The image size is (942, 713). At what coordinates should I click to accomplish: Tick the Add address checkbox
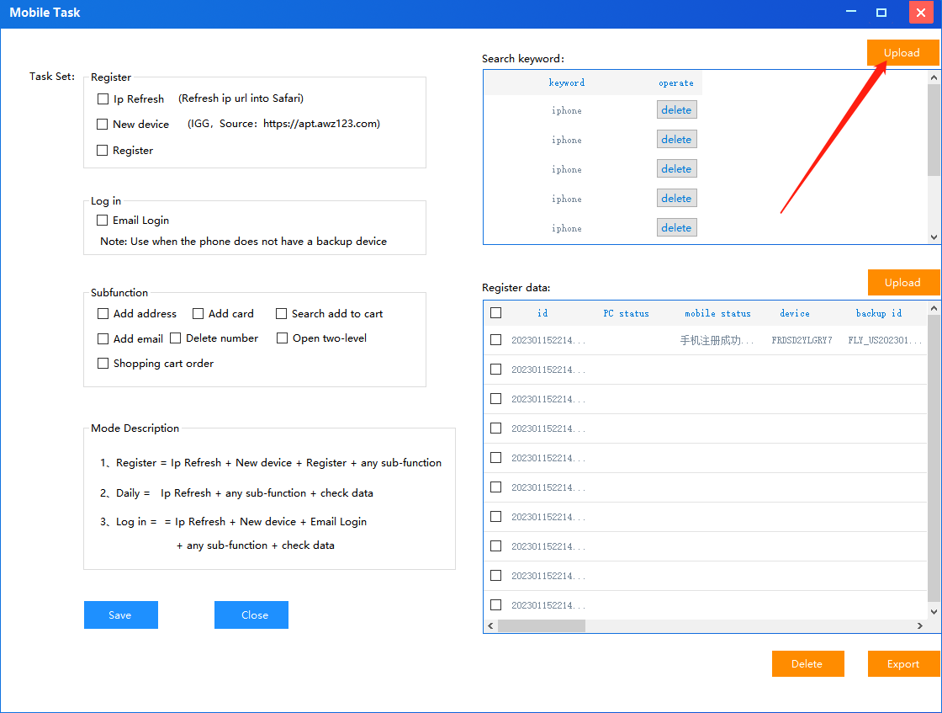pyautogui.click(x=103, y=313)
